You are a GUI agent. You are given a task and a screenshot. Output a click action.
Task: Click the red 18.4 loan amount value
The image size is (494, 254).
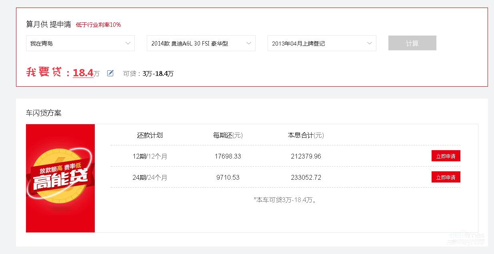(83, 73)
